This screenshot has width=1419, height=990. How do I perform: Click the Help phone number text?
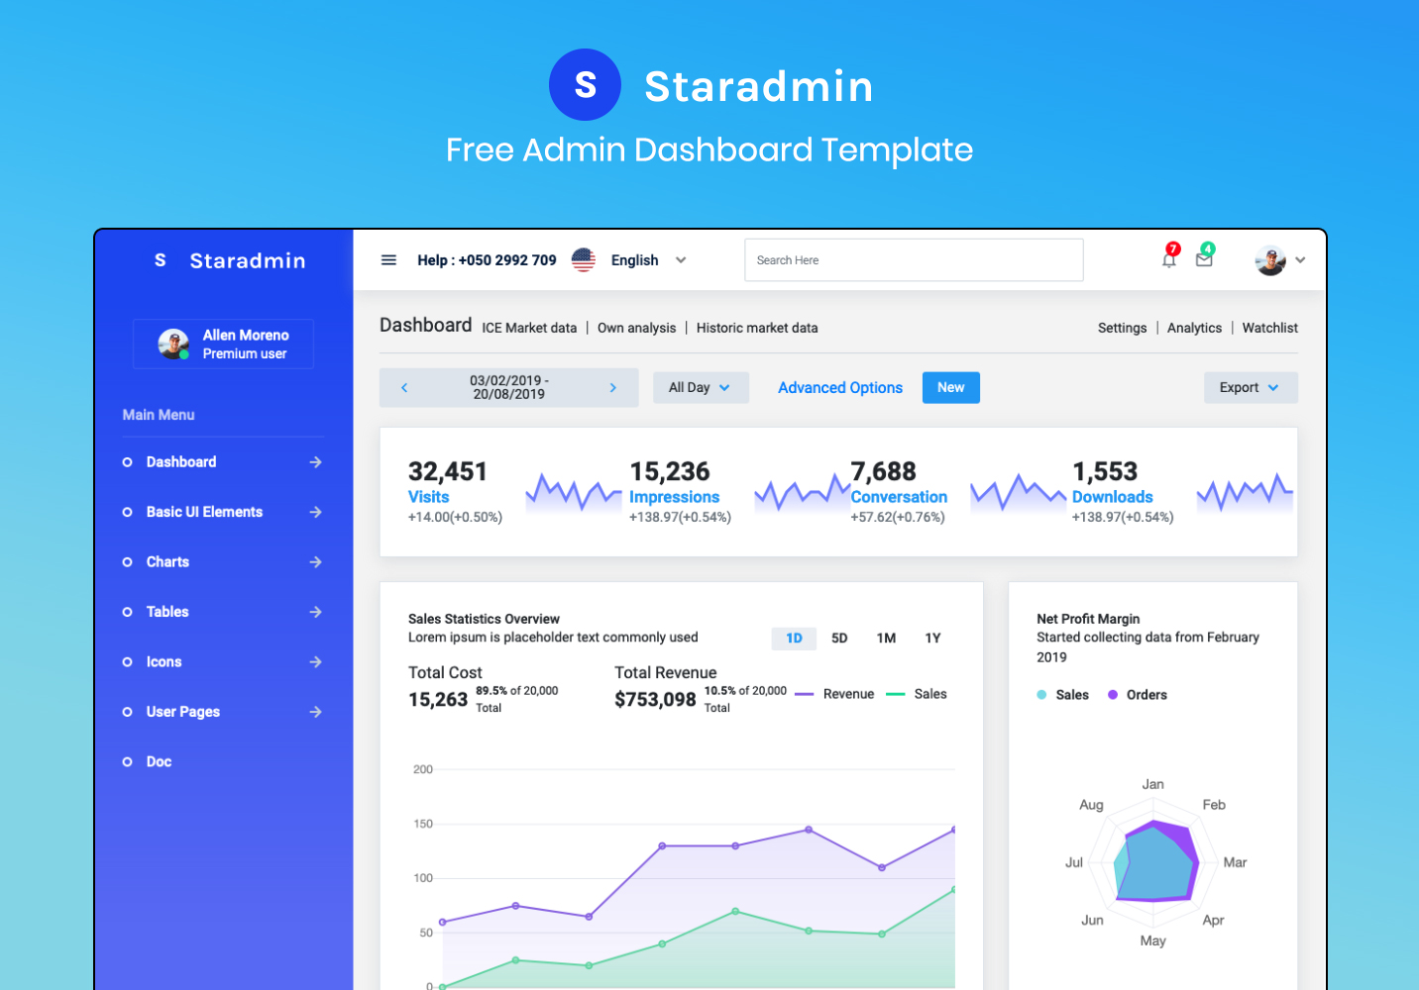pos(487,260)
